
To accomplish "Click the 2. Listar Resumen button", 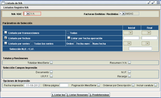I will 77,95.
